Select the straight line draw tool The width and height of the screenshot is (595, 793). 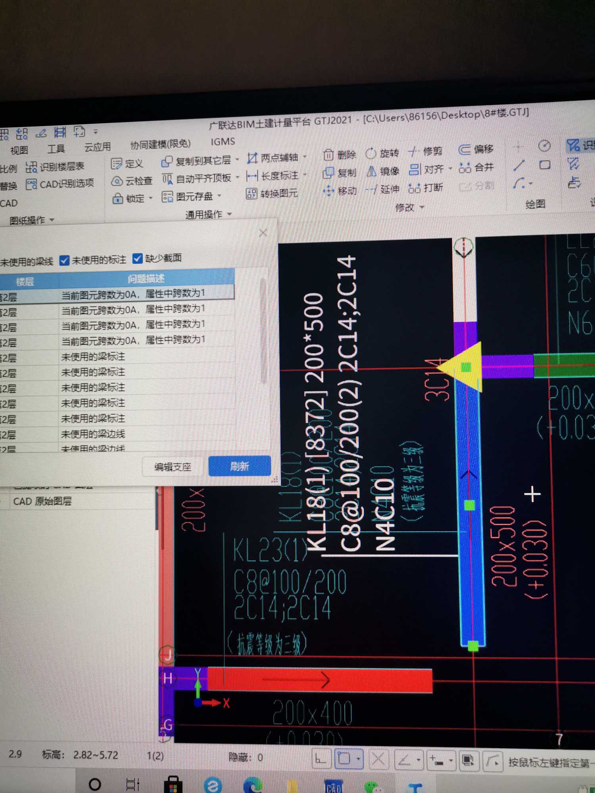tap(519, 166)
